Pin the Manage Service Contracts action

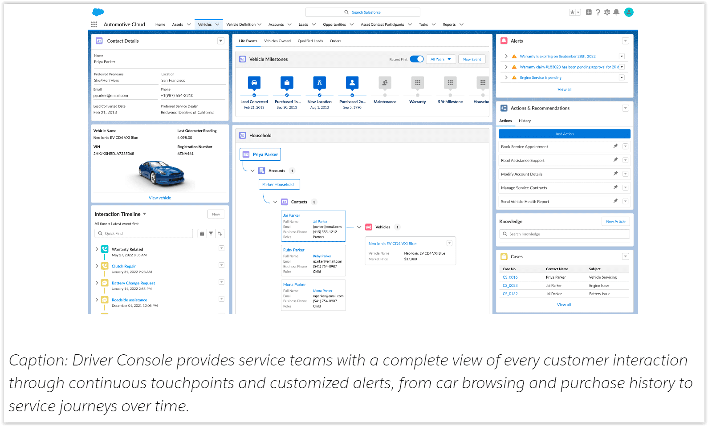pyautogui.click(x=615, y=187)
